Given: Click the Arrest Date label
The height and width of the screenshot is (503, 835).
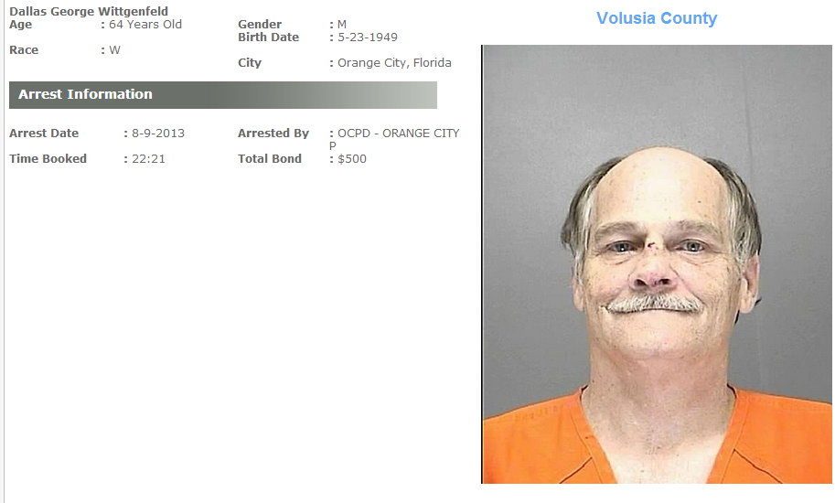Looking at the screenshot, I should (x=44, y=134).
